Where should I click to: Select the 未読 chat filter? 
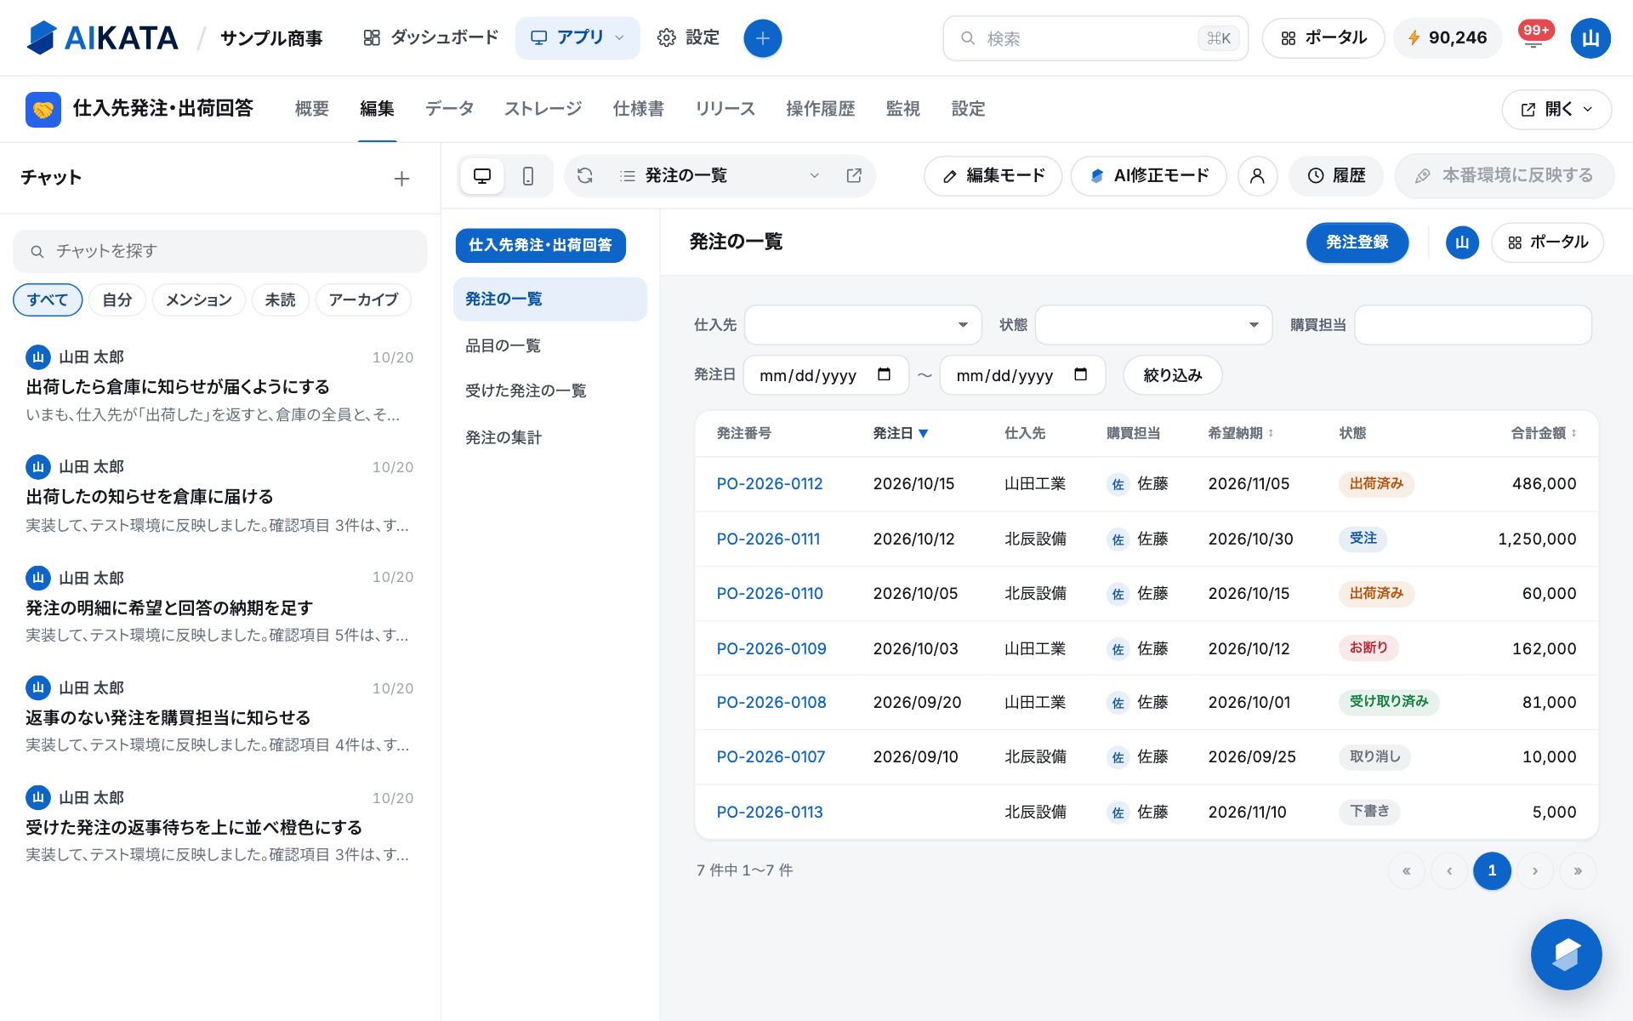pyautogui.click(x=280, y=299)
